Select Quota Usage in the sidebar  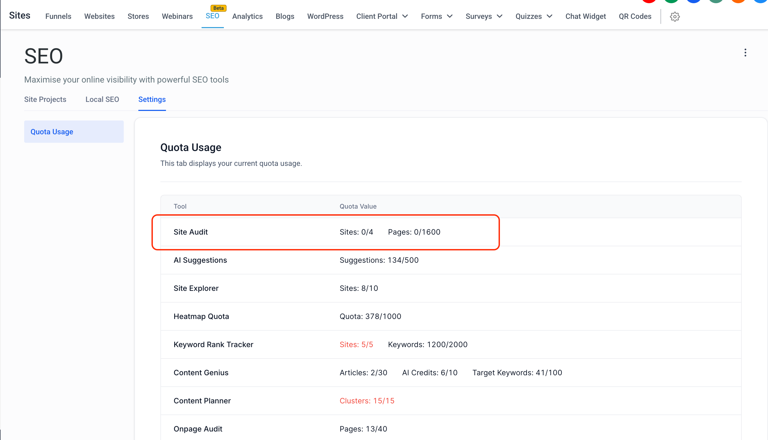tap(52, 131)
